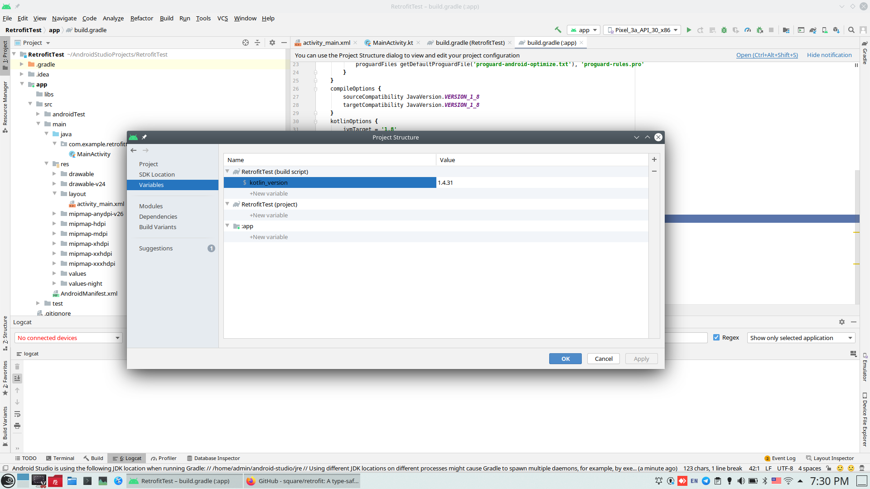Open the No connected devices dropdown
The width and height of the screenshot is (870, 489).
click(68, 338)
